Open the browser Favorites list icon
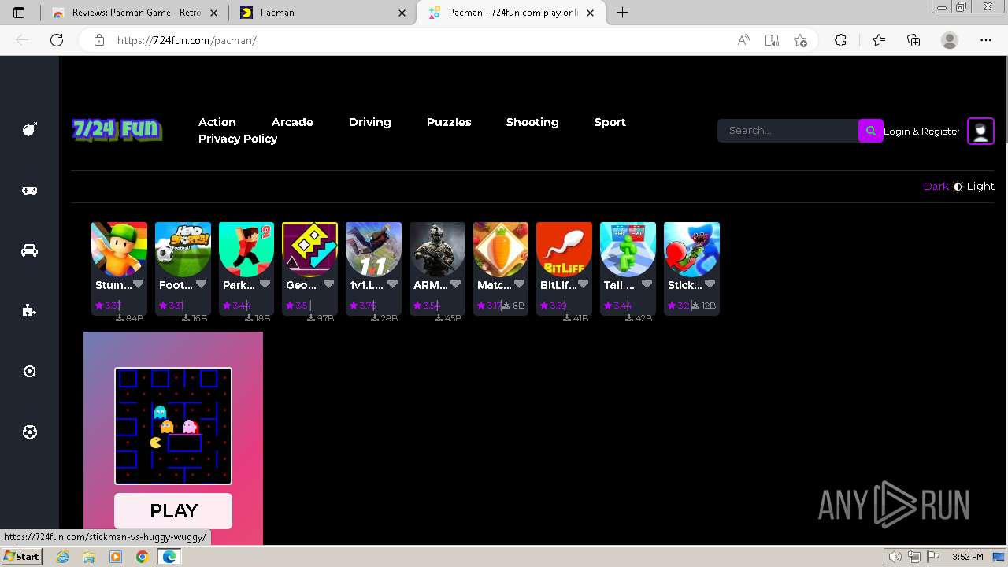The width and height of the screenshot is (1008, 567). (879, 40)
